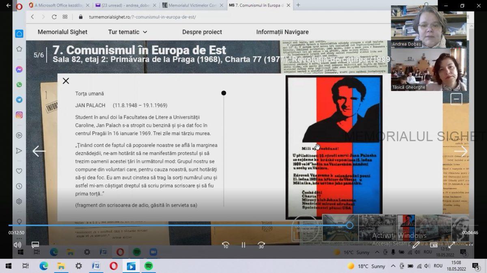Select the red-blue poster thumbnail in the strip

click(x=406, y=227)
